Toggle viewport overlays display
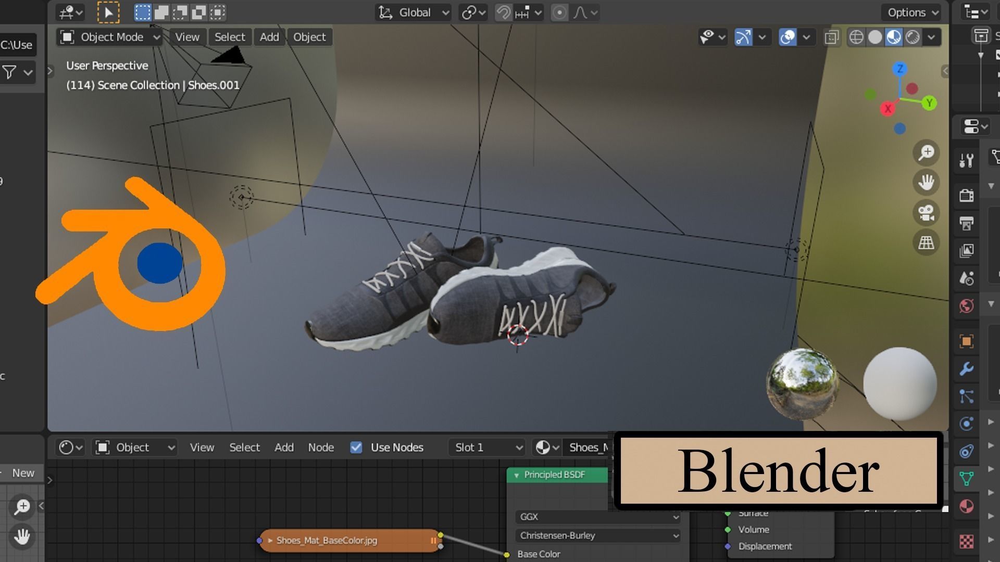Image resolution: width=1000 pixels, height=562 pixels. point(787,37)
